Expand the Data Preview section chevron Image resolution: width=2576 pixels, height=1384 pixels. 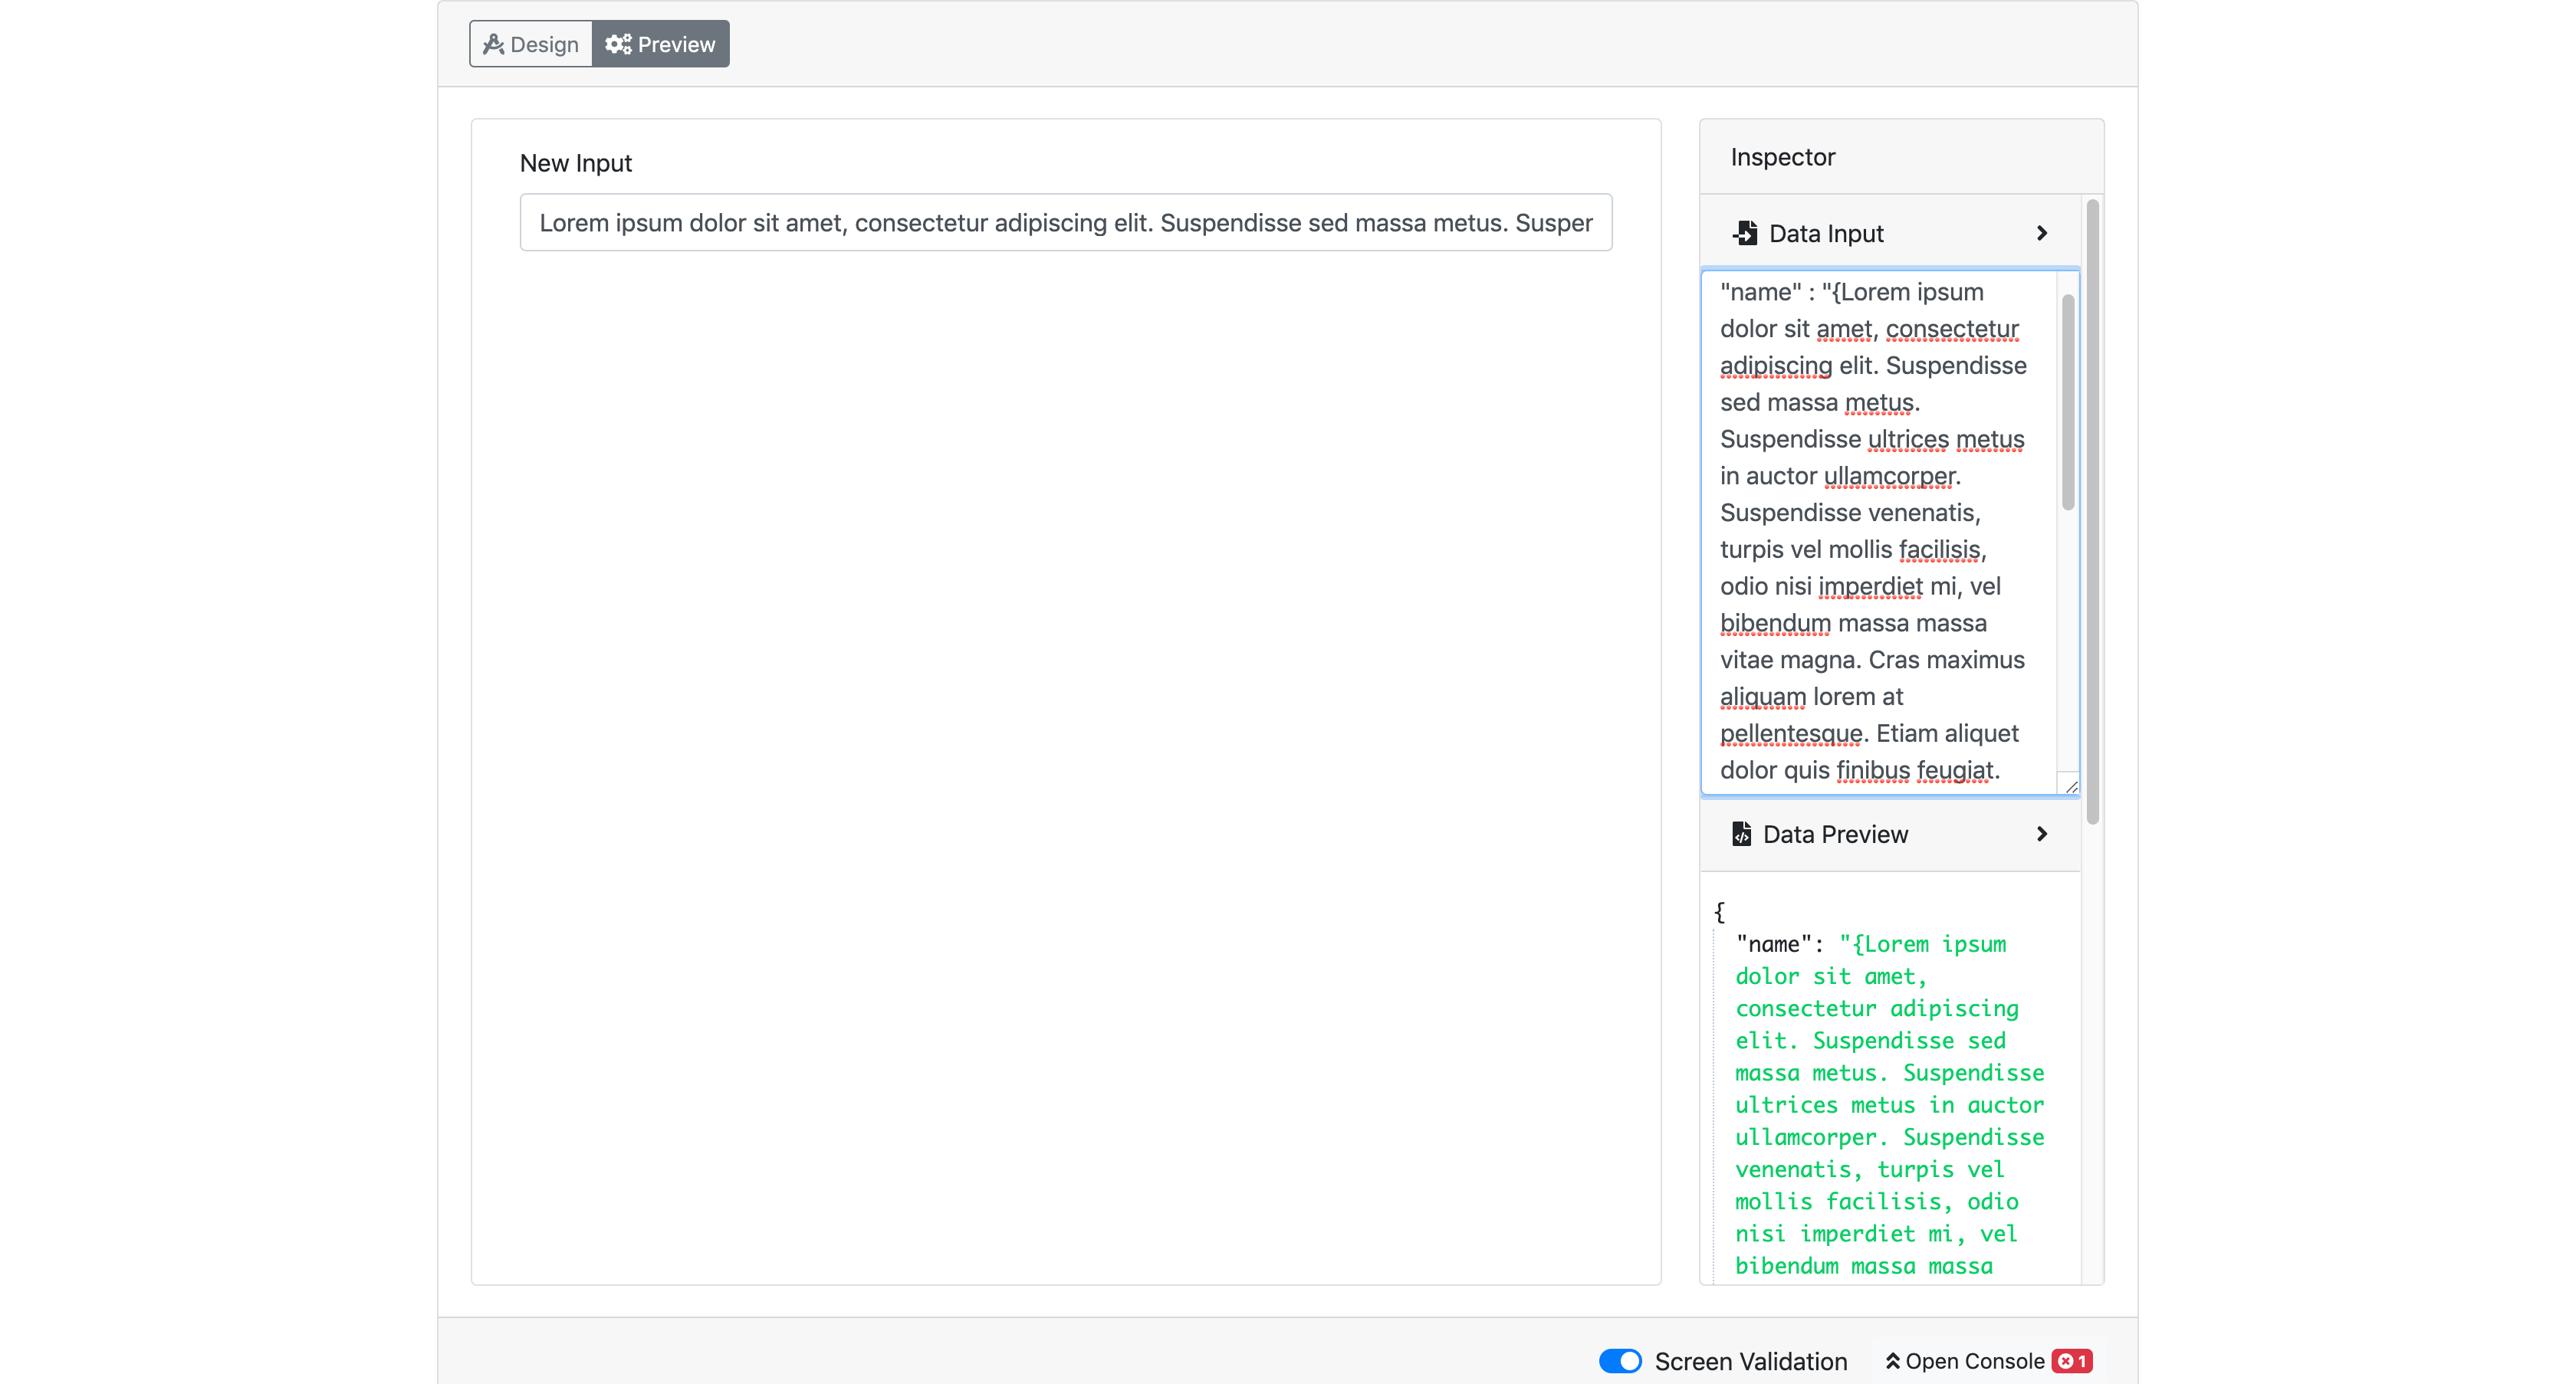point(2042,834)
